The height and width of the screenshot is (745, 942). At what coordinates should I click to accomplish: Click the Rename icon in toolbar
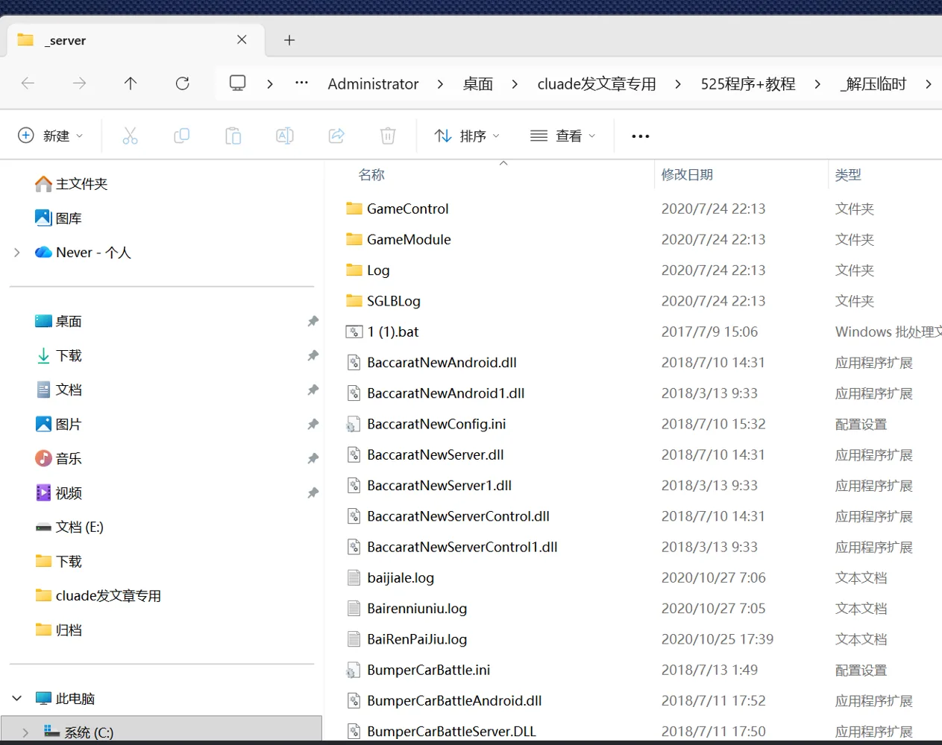pos(284,136)
